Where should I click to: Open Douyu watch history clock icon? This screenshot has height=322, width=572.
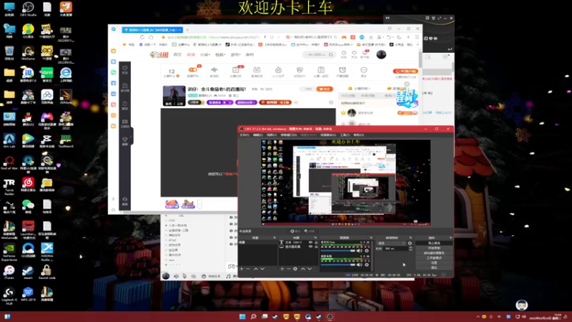tap(344, 54)
